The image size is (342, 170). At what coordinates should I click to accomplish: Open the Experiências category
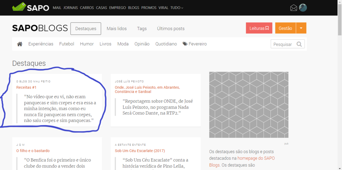41,44
